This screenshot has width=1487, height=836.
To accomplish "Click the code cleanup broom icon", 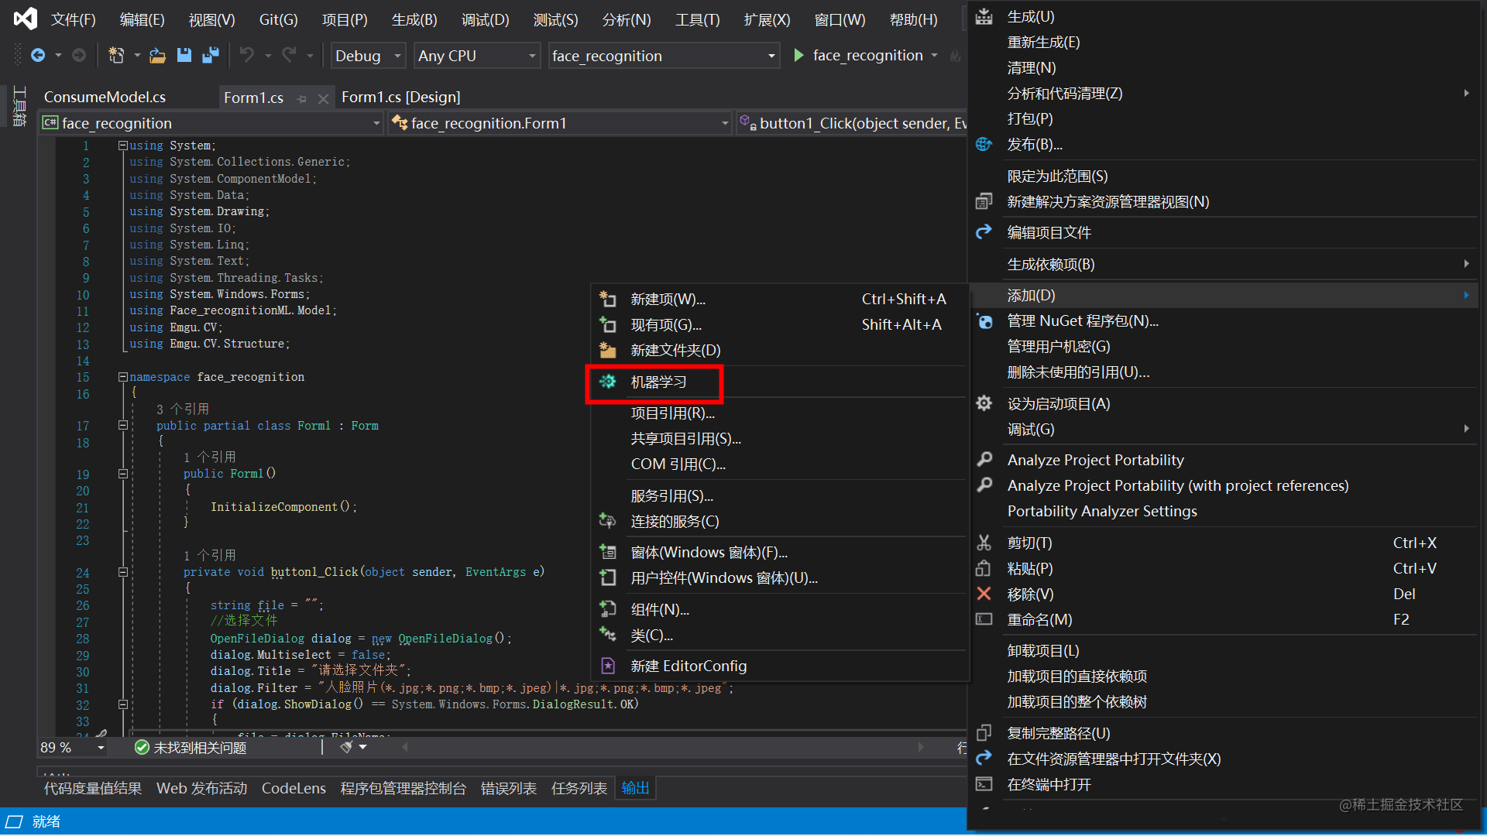I will 347,747.
